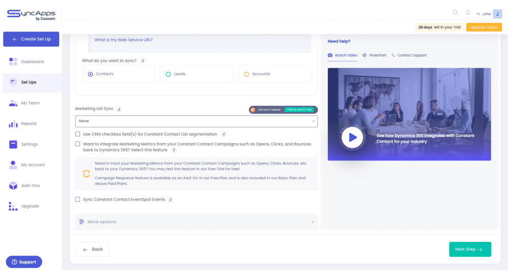Click the John user avatar icon

click(x=497, y=14)
